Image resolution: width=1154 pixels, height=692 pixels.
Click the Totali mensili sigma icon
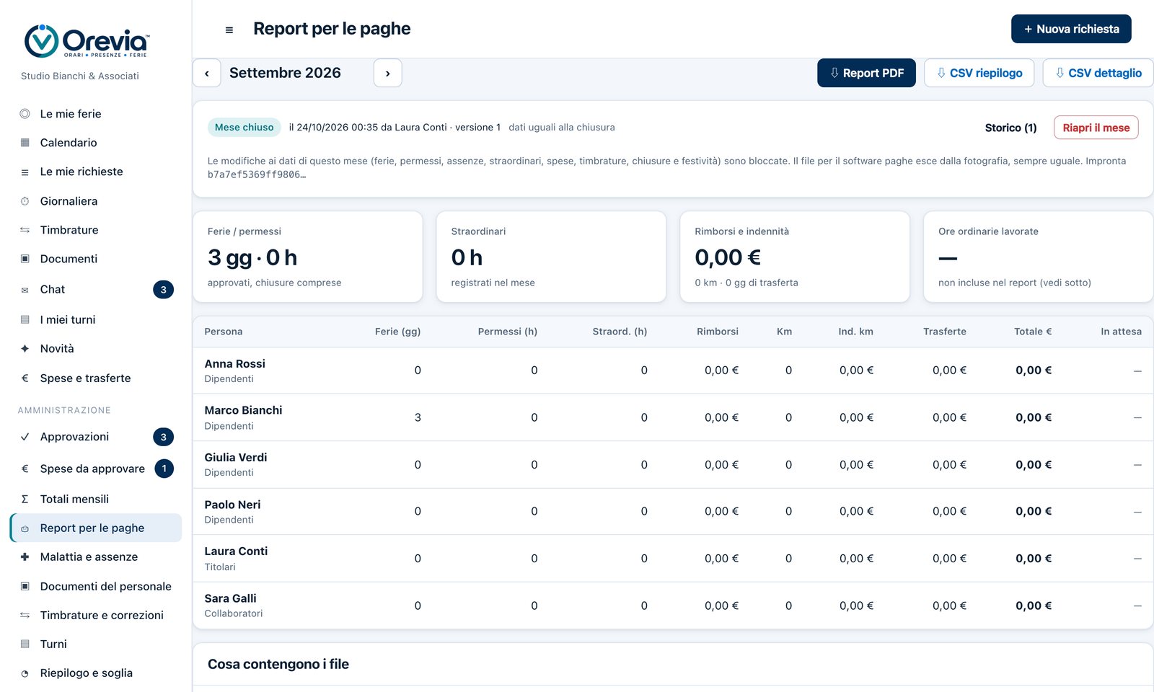coord(25,499)
